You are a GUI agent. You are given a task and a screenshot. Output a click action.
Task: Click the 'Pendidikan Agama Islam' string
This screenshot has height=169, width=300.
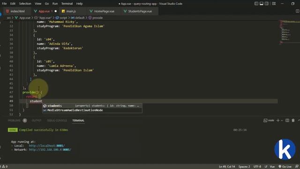[83, 26]
